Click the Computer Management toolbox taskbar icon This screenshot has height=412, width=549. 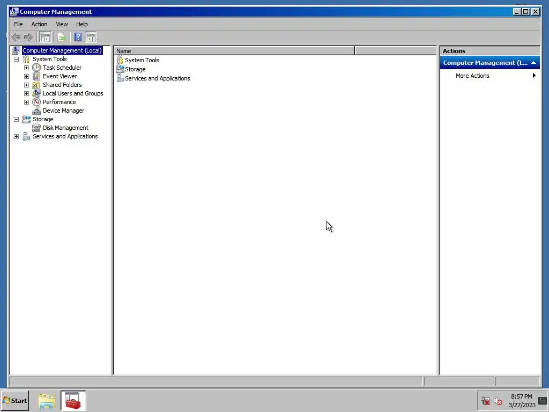click(73, 401)
